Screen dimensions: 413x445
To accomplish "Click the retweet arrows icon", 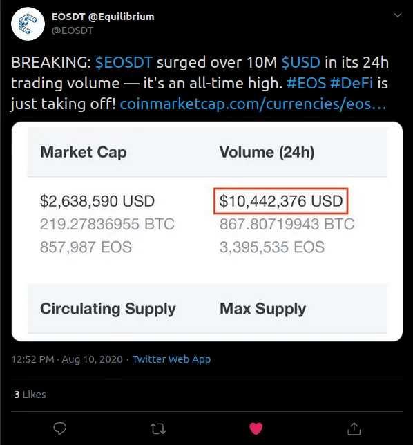I will pos(157,429).
